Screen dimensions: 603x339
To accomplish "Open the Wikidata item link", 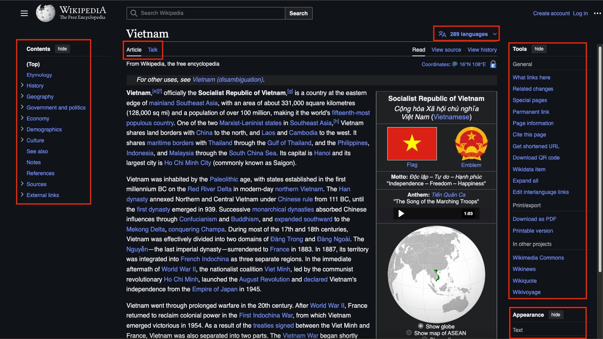I will click(529, 169).
